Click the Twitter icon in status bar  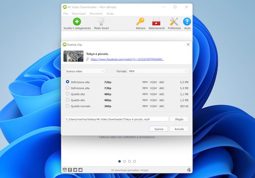tap(75, 170)
